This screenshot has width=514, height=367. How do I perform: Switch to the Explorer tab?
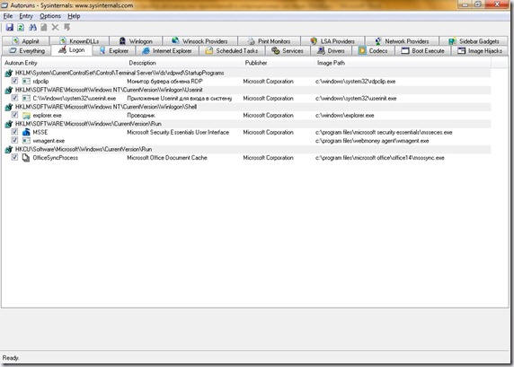pos(114,51)
